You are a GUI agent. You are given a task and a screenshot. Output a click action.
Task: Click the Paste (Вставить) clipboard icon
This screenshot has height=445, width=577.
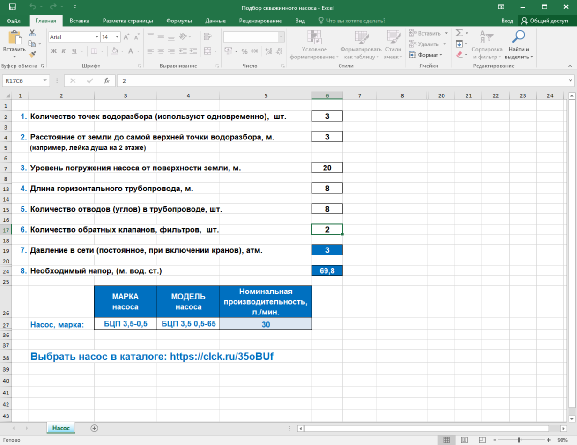[x=15, y=38]
